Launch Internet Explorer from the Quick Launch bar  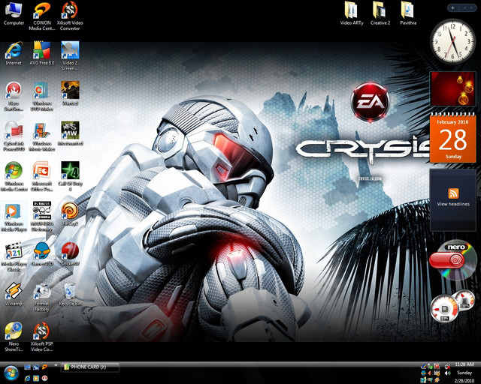tap(27, 378)
